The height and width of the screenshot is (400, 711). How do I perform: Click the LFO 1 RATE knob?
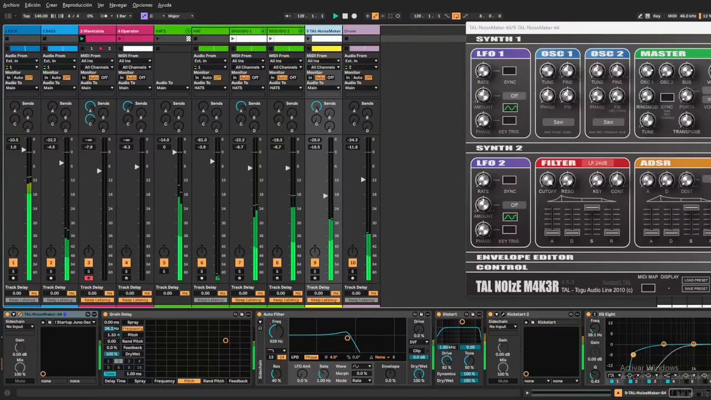483,71
